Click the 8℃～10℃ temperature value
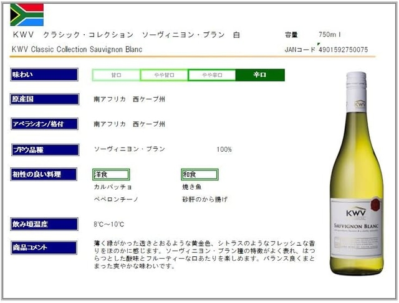Screen dimensions: 399x303 tap(109, 225)
